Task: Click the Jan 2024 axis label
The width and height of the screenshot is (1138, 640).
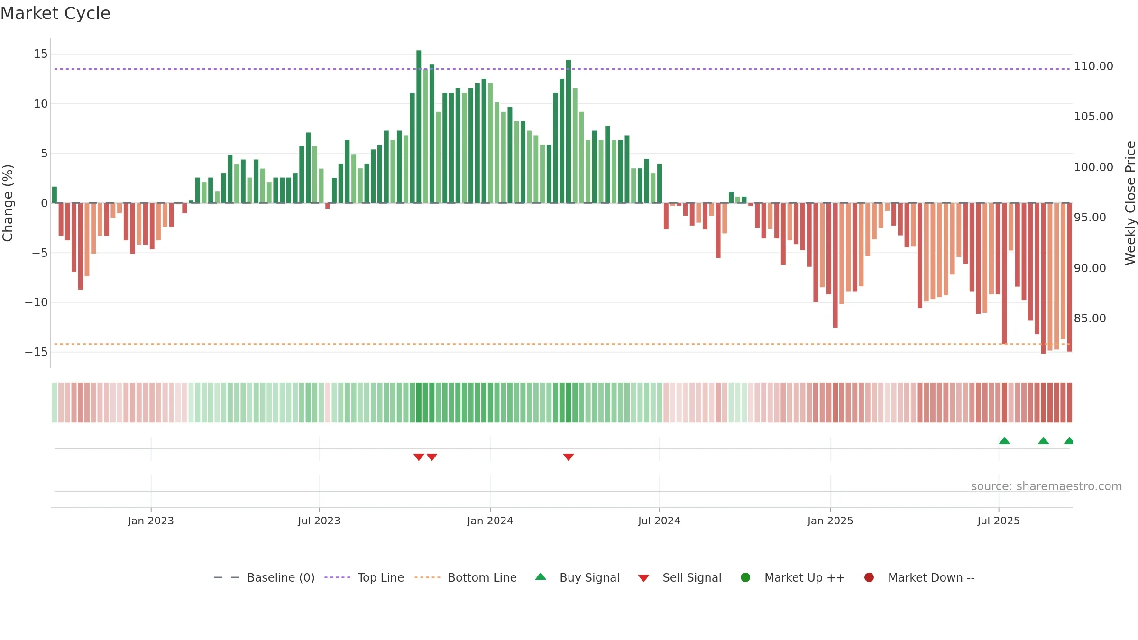Action: [x=490, y=521]
